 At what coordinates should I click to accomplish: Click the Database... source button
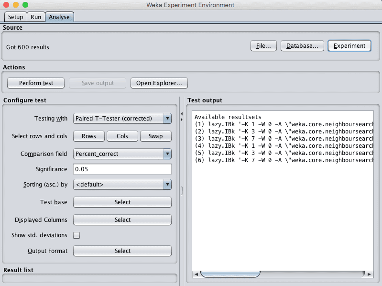pyautogui.click(x=302, y=46)
